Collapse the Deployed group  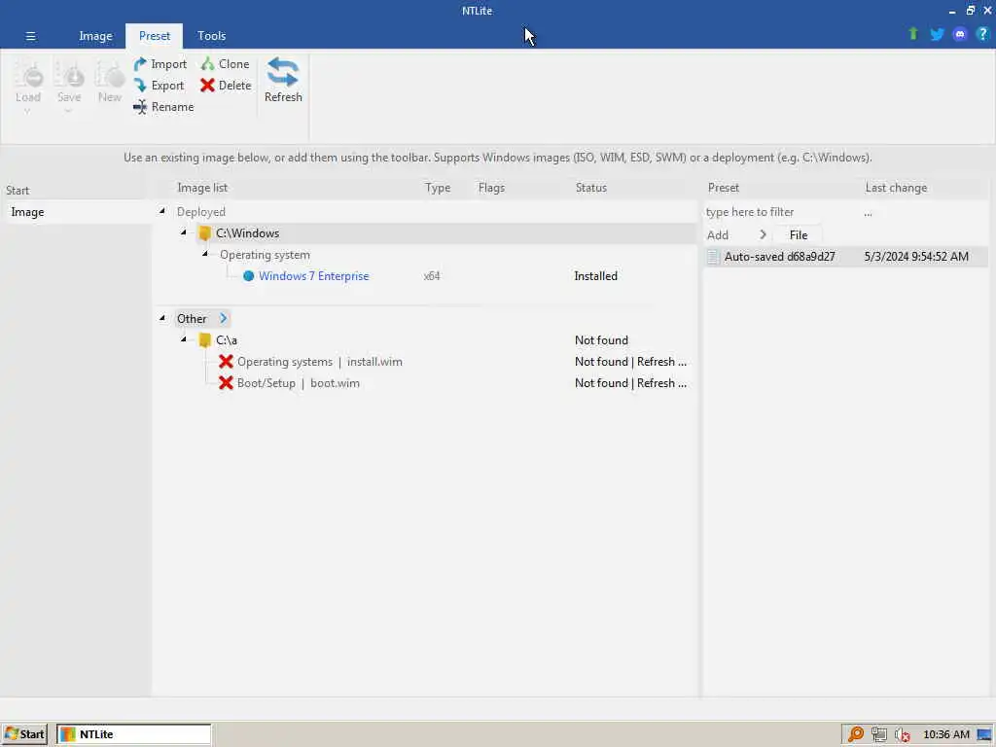[162, 211]
